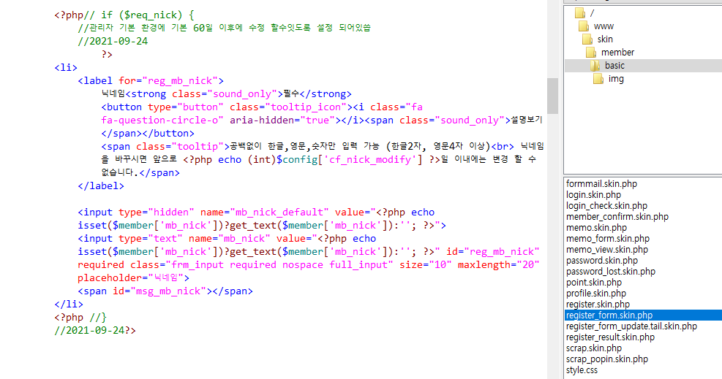
Task: Click the skin folder icon
Action: 588,39
